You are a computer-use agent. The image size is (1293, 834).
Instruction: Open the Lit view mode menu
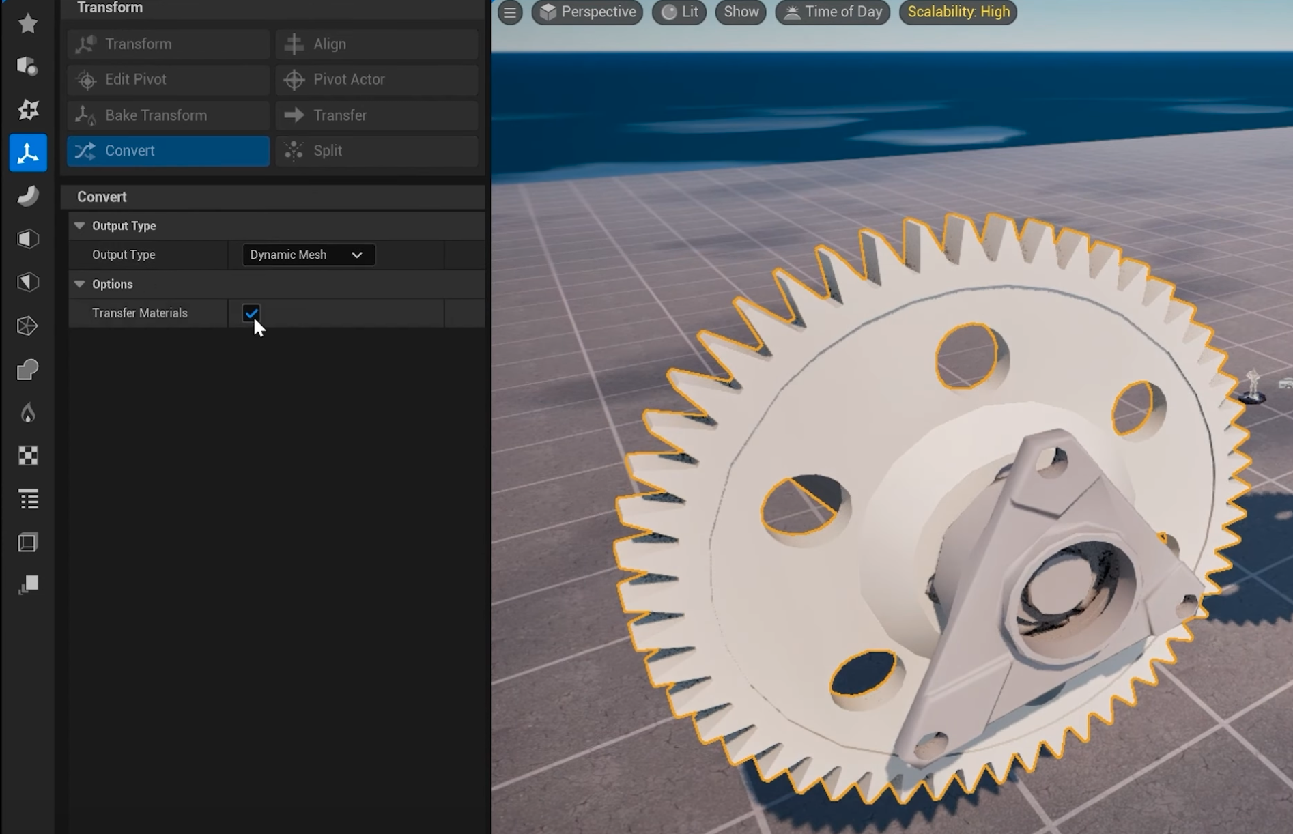679,12
